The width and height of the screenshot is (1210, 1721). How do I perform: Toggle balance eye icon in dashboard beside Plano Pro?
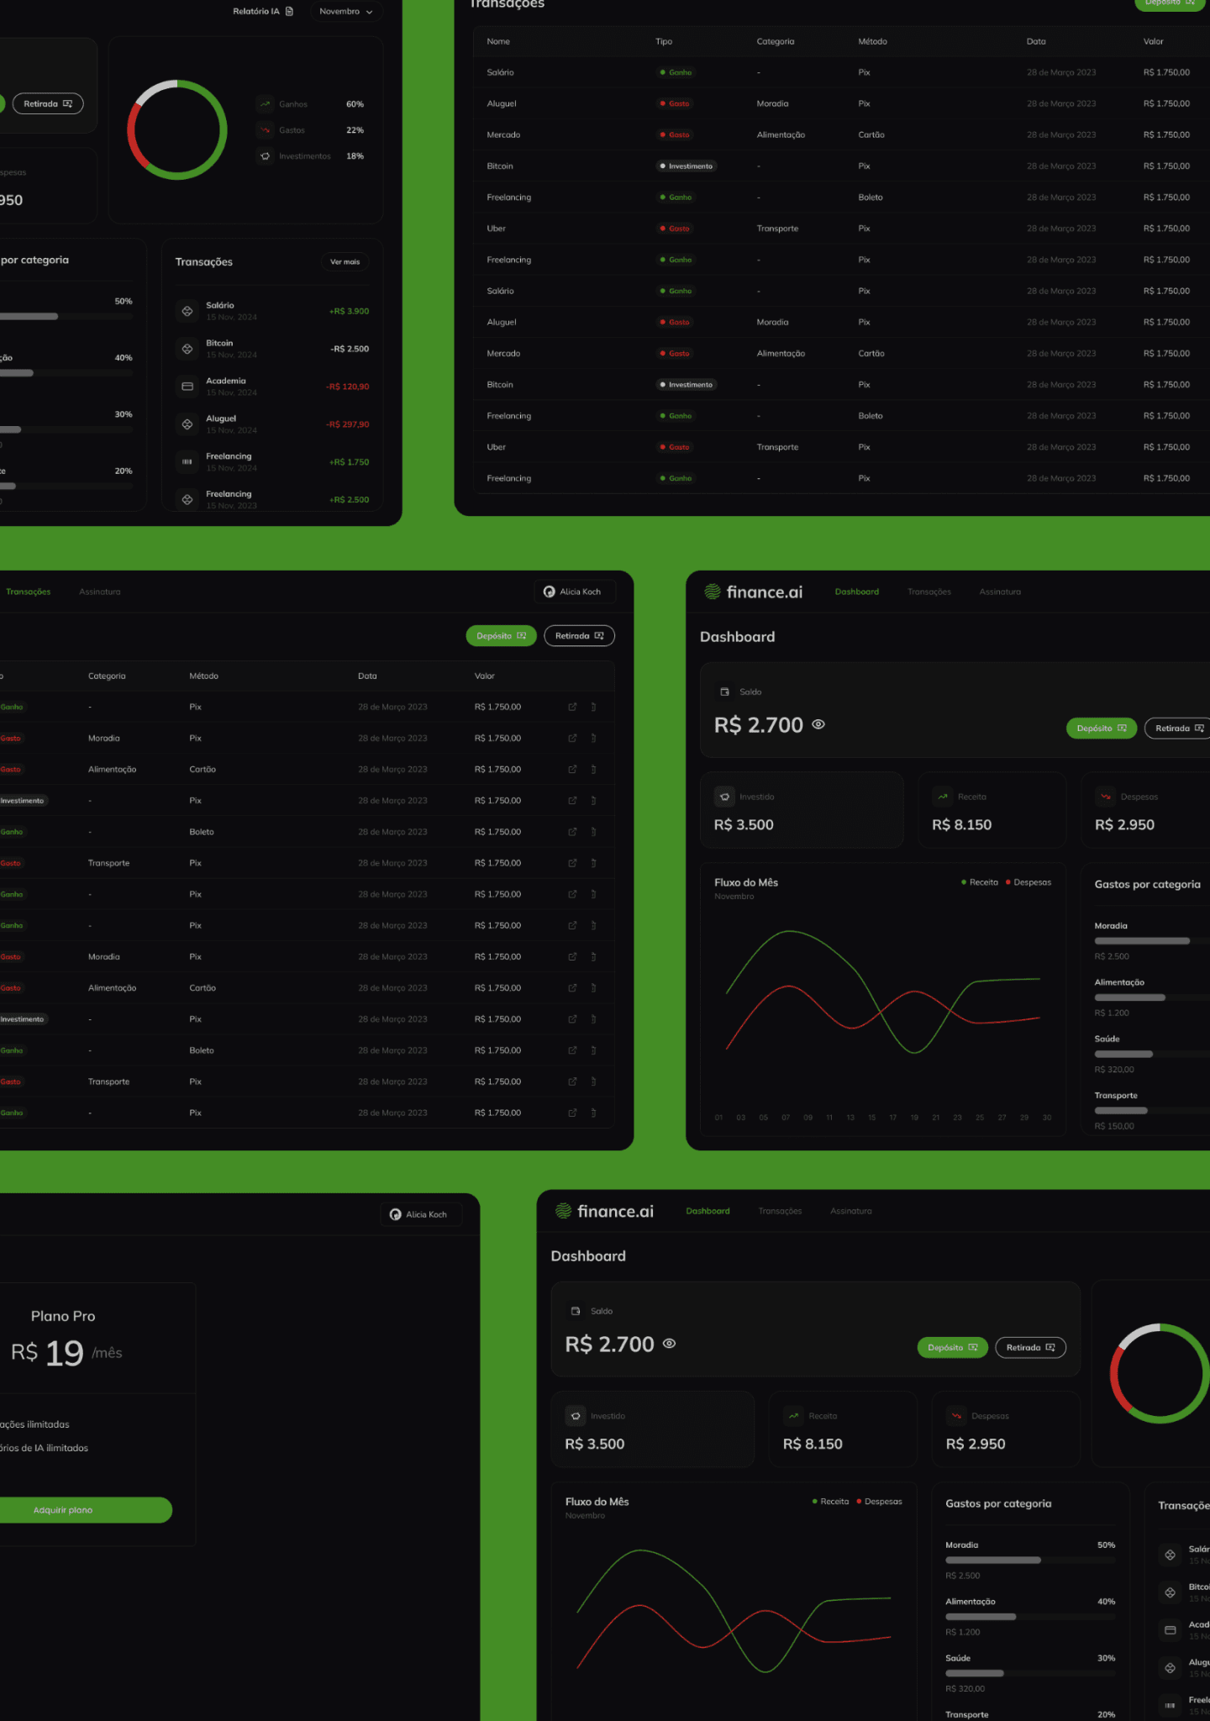click(670, 1344)
